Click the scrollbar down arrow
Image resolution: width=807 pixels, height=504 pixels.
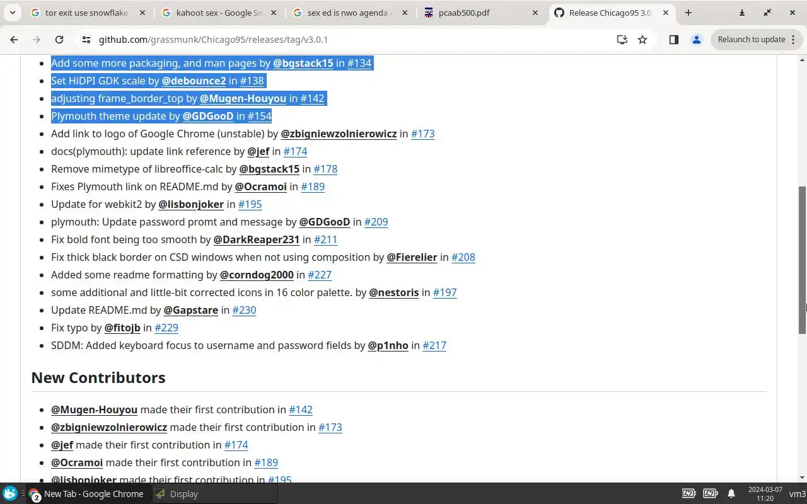coord(802,478)
